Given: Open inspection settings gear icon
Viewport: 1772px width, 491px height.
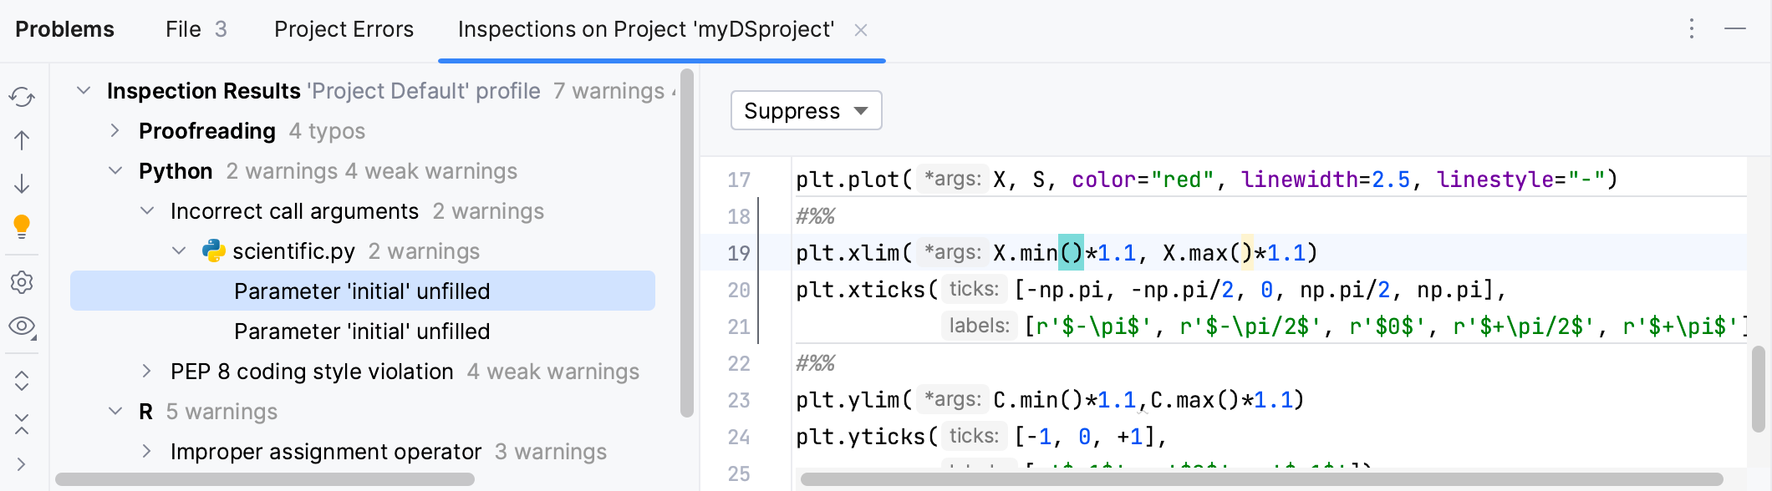Looking at the screenshot, I should [x=22, y=282].
